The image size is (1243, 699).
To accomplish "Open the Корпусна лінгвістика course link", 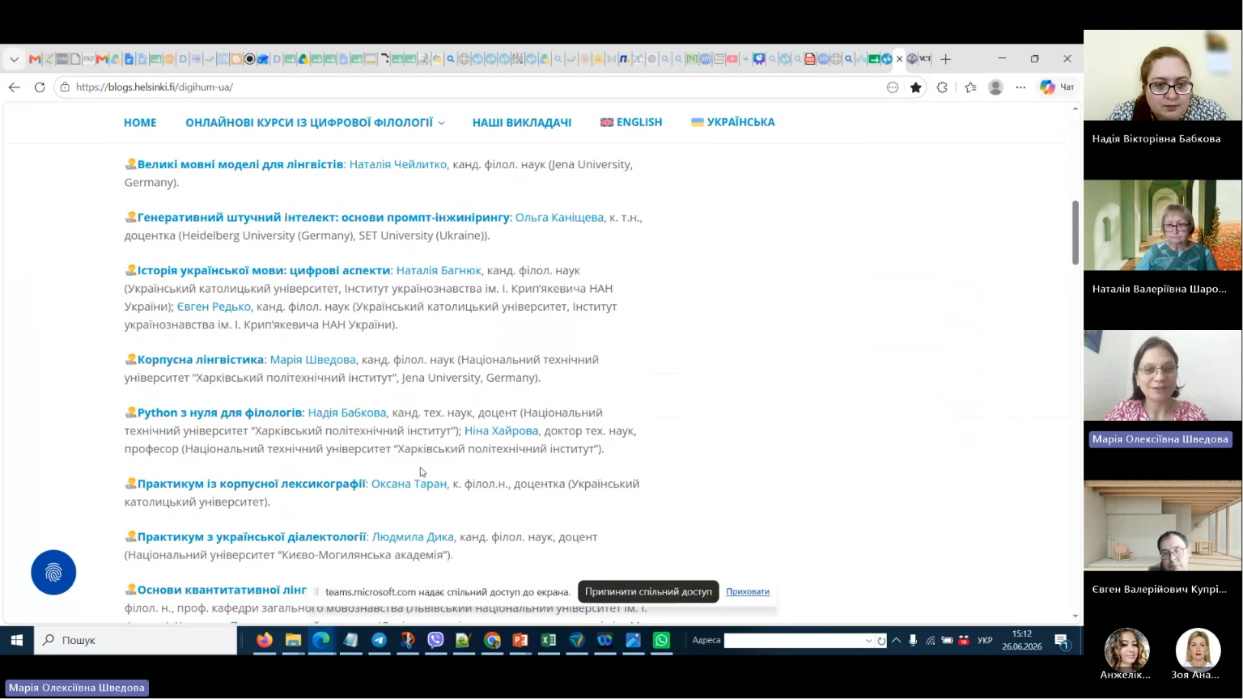I will (201, 359).
